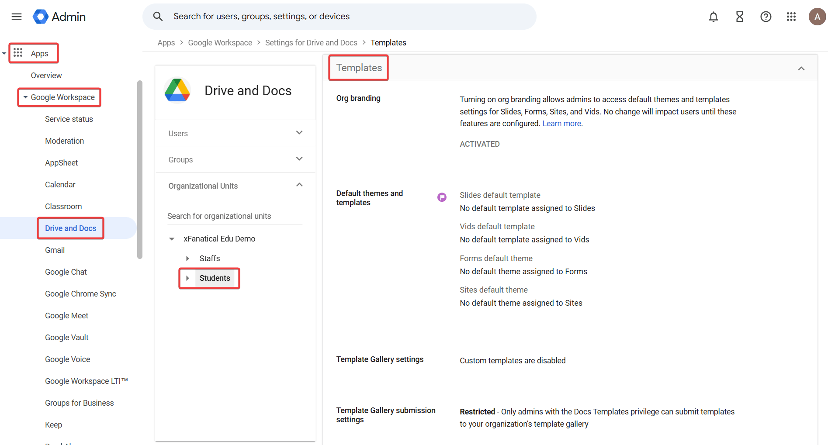
Task: Click the Apps grid icon in sidebar
Action: pyautogui.click(x=18, y=53)
